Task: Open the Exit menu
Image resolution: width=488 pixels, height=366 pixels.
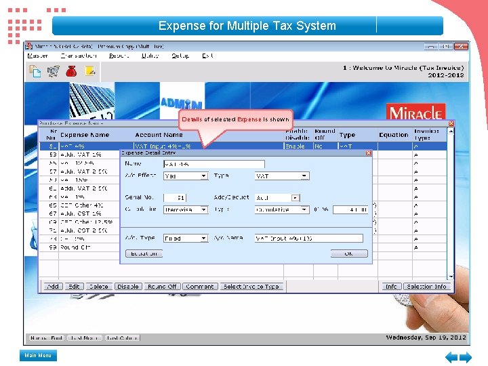Action: [x=207, y=56]
